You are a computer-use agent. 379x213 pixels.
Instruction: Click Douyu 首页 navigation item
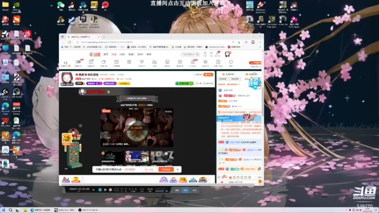106,54
